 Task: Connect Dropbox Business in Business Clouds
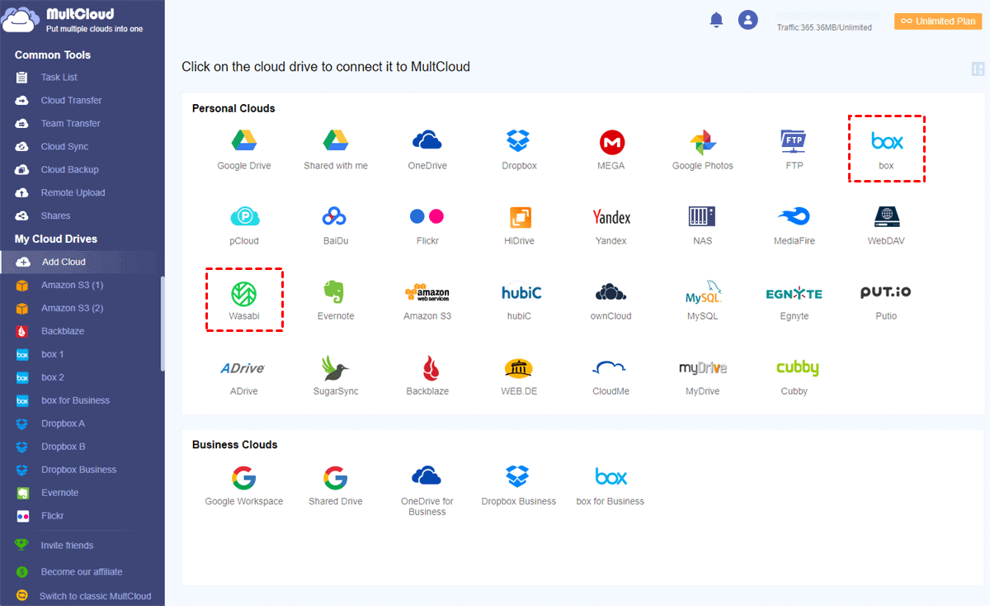(519, 485)
